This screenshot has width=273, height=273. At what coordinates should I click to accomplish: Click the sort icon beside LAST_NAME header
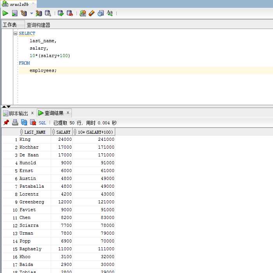pyautogui.click(x=21, y=132)
